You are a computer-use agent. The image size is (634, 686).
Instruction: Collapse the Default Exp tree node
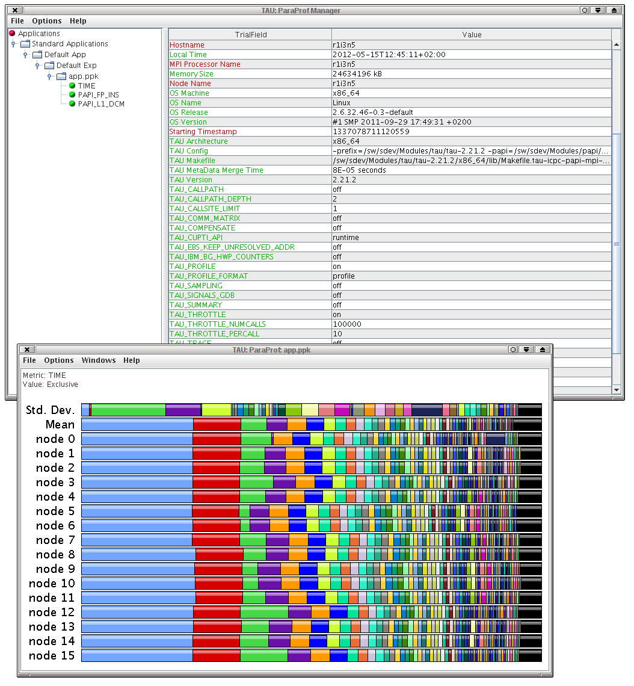[x=38, y=66]
